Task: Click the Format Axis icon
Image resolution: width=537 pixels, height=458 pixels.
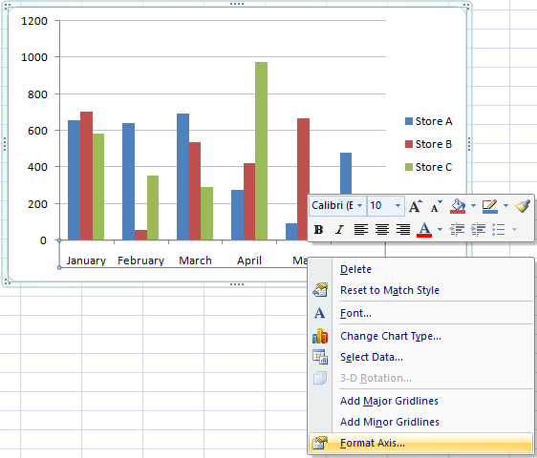Action: (320, 443)
